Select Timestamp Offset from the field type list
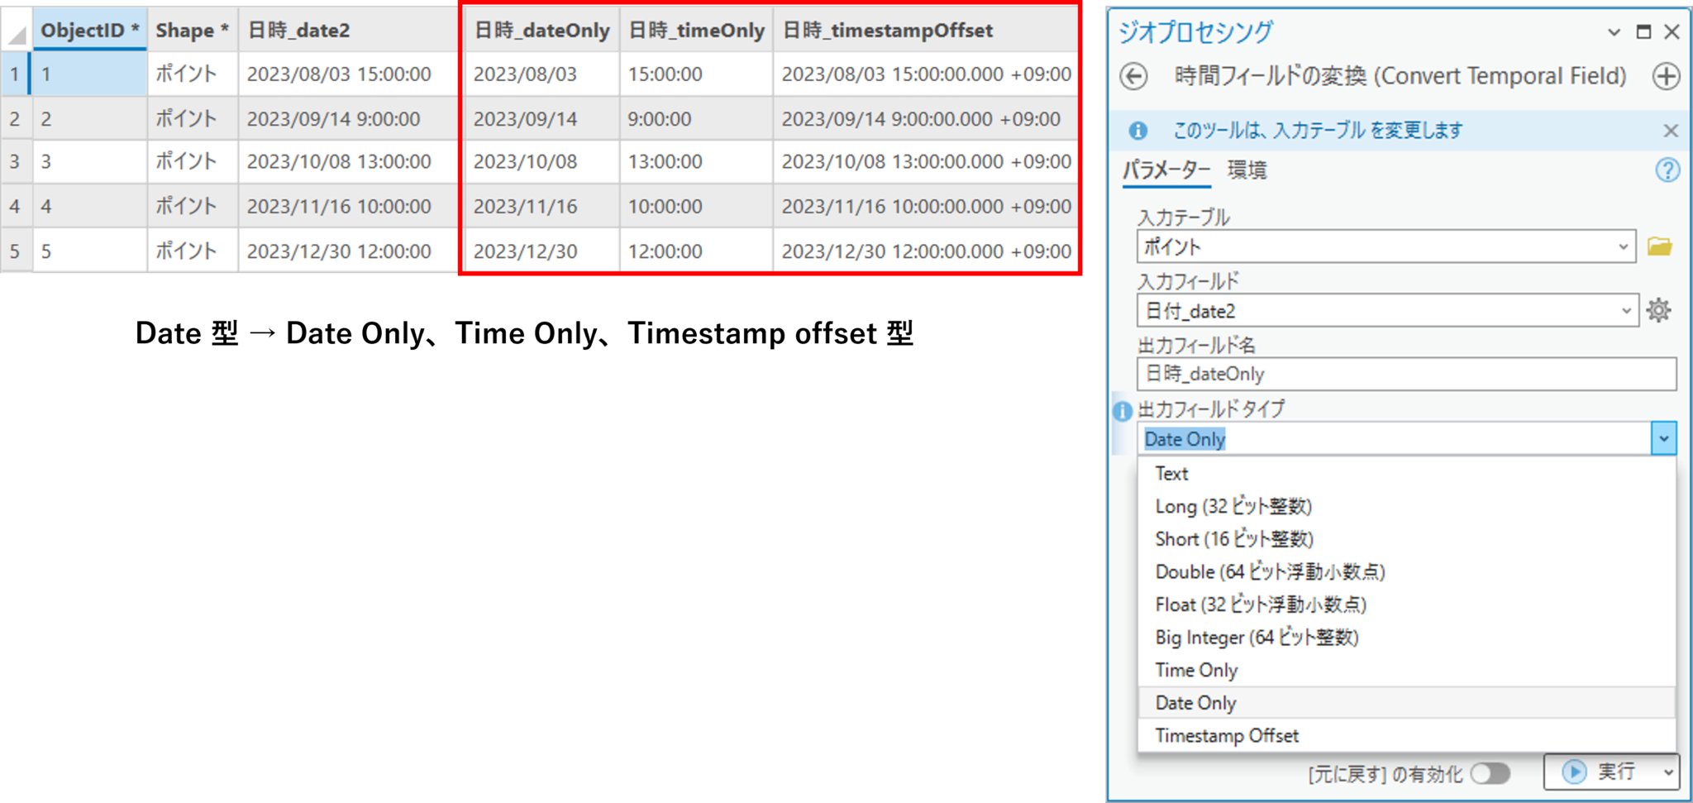This screenshot has height=803, width=1693. click(x=1227, y=734)
